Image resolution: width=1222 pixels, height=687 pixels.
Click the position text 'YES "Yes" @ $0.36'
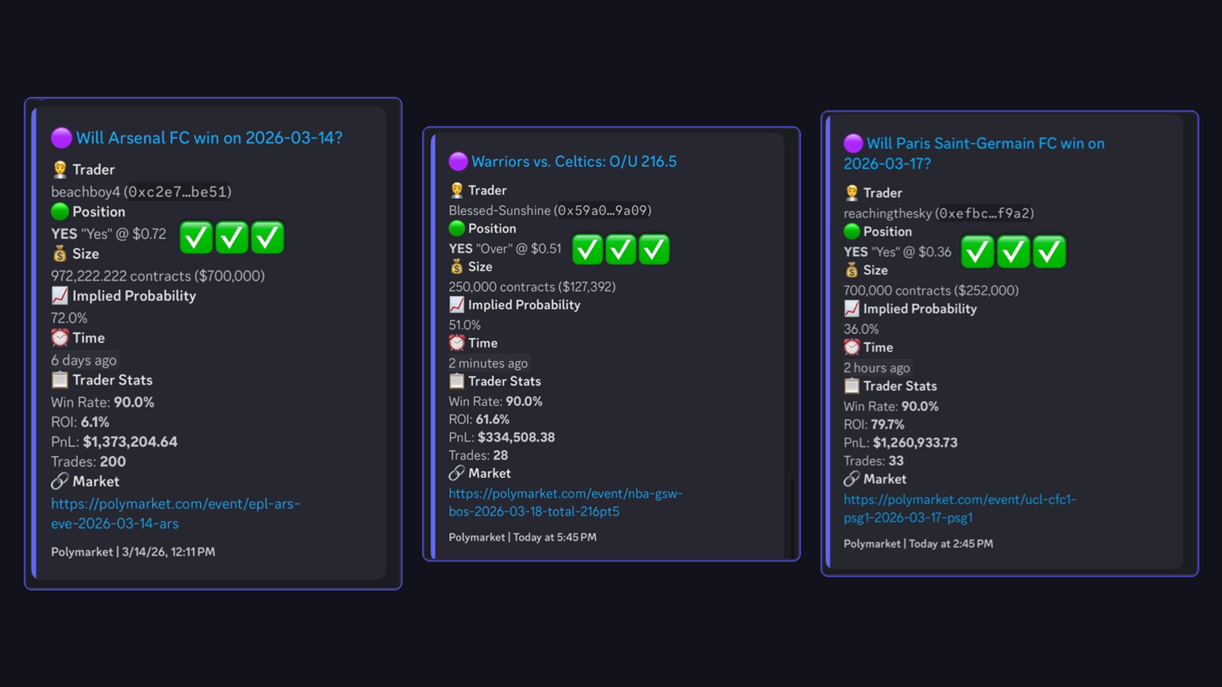click(x=897, y=252)
